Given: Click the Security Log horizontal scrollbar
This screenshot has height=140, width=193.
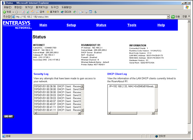Looking at the screenshot, I should point(57,113).
